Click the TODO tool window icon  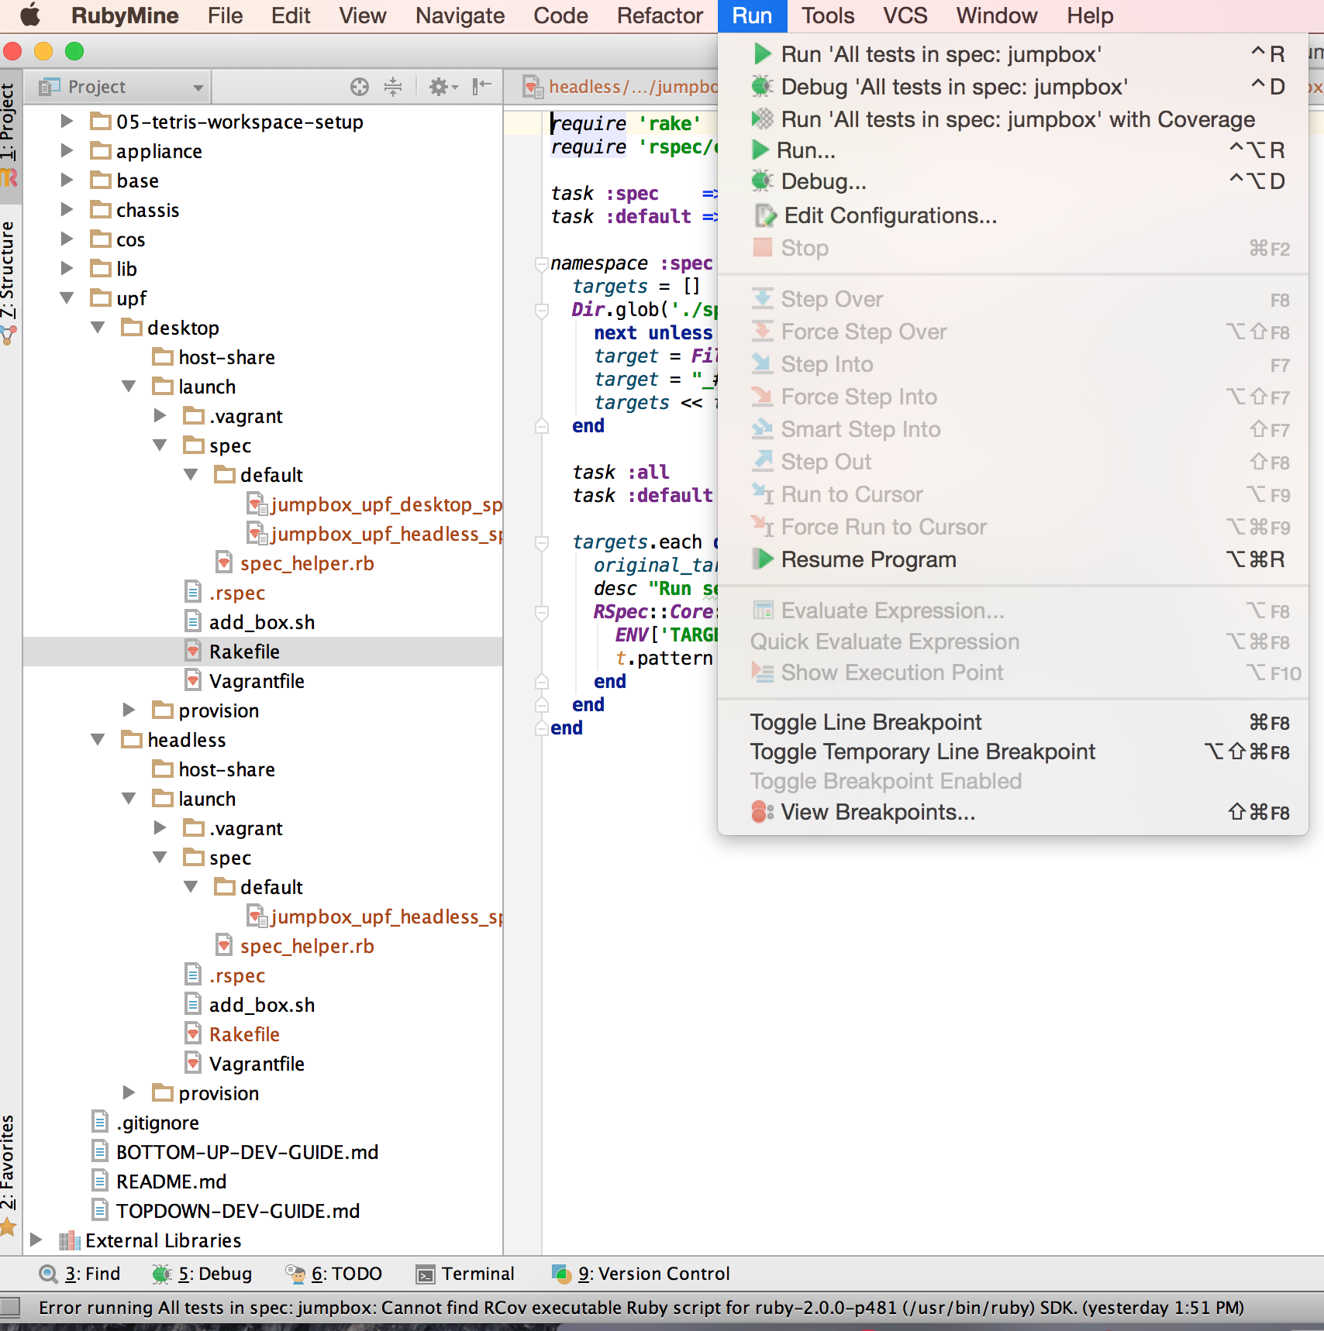[x=295, y=1274]
